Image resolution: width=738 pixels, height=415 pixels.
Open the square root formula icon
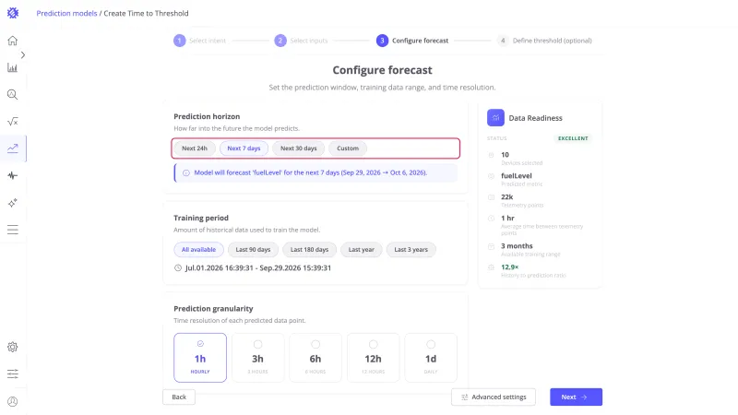pos(13,122)
